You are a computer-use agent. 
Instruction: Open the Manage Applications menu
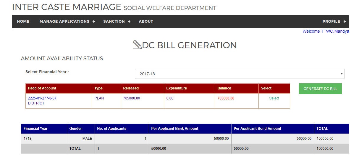click(x=64, y=21)
